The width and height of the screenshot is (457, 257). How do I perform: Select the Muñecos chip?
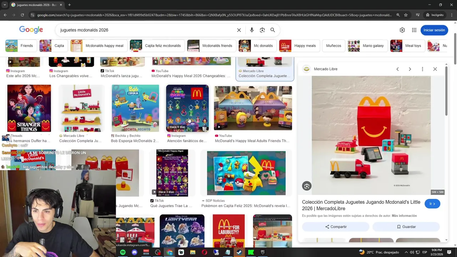[x=333, y=46]
